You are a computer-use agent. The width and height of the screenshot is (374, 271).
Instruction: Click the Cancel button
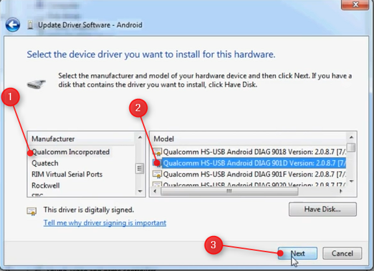pyautogui.click(x=342, y=253)
